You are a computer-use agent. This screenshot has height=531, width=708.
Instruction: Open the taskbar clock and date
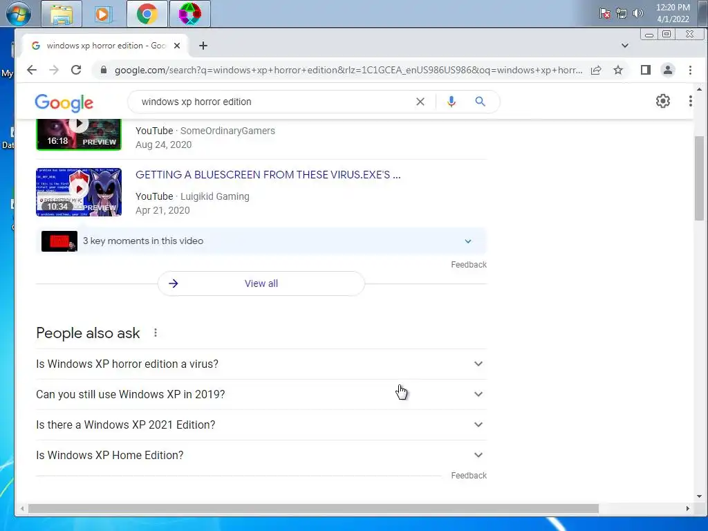(673, 13)
